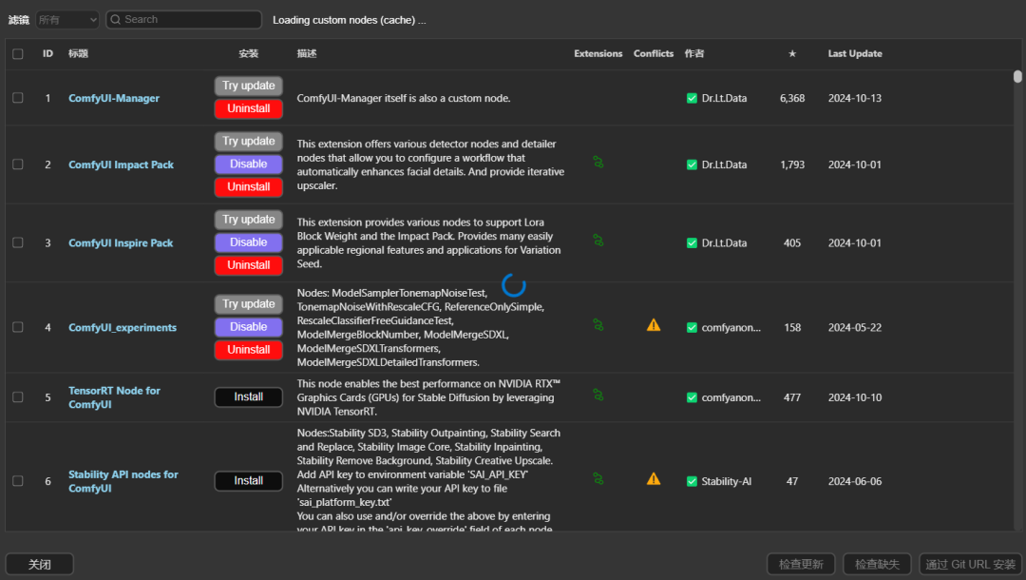Click the 检查缺失 button
Image resolution: width=1026 pixels, height=580 pixels.
[877, 564]
